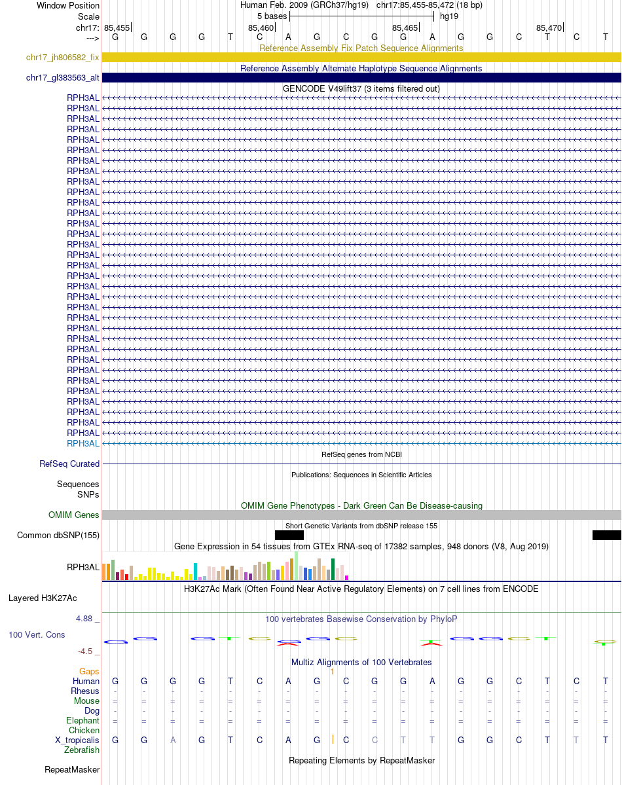The height and width of the screenshot is (785, 622).
Task: Click the Window Position label
Action: [68, 5]
